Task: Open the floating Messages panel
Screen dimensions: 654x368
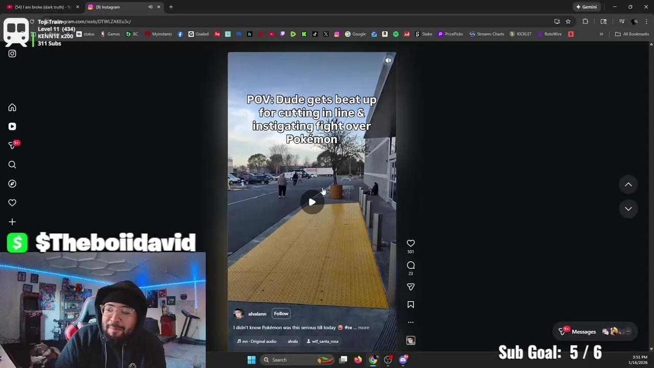Action: click(595, 332)
